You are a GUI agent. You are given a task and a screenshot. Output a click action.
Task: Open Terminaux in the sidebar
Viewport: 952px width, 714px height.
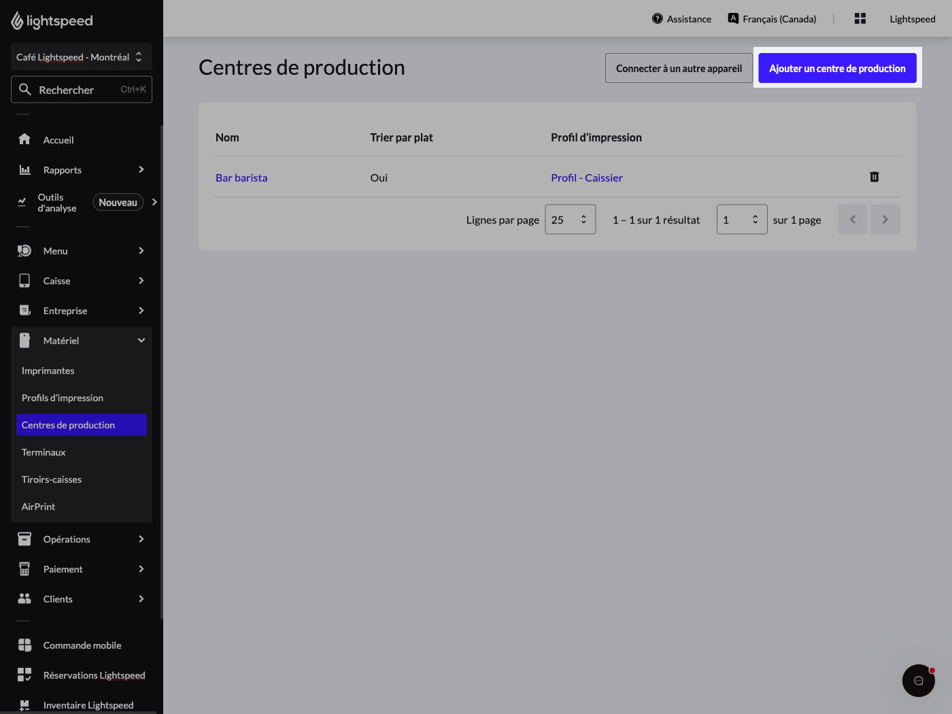tap(82, 452)
